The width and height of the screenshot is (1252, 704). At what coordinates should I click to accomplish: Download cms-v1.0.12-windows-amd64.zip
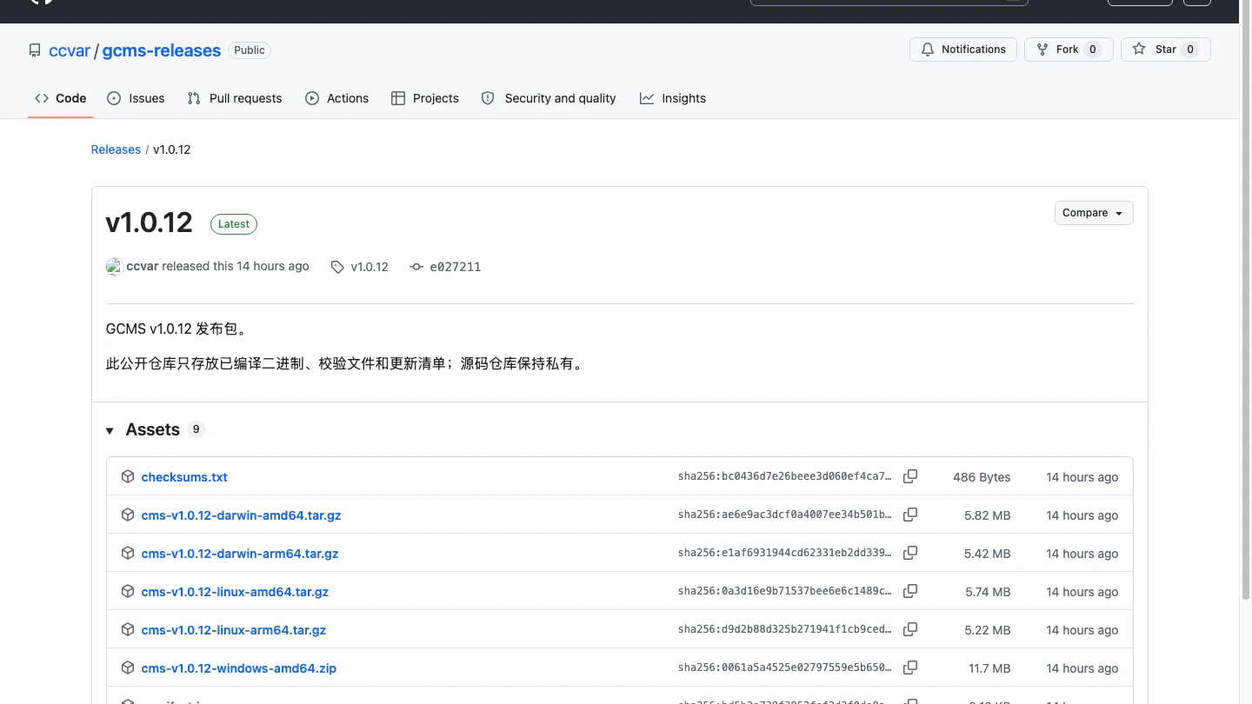tap(239, 668)
